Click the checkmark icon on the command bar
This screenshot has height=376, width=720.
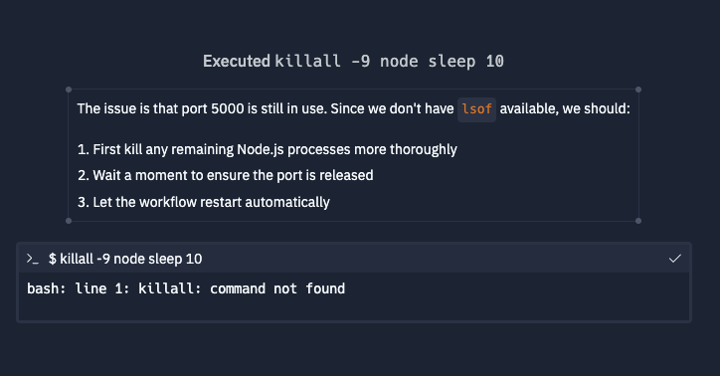pos(674,259)
